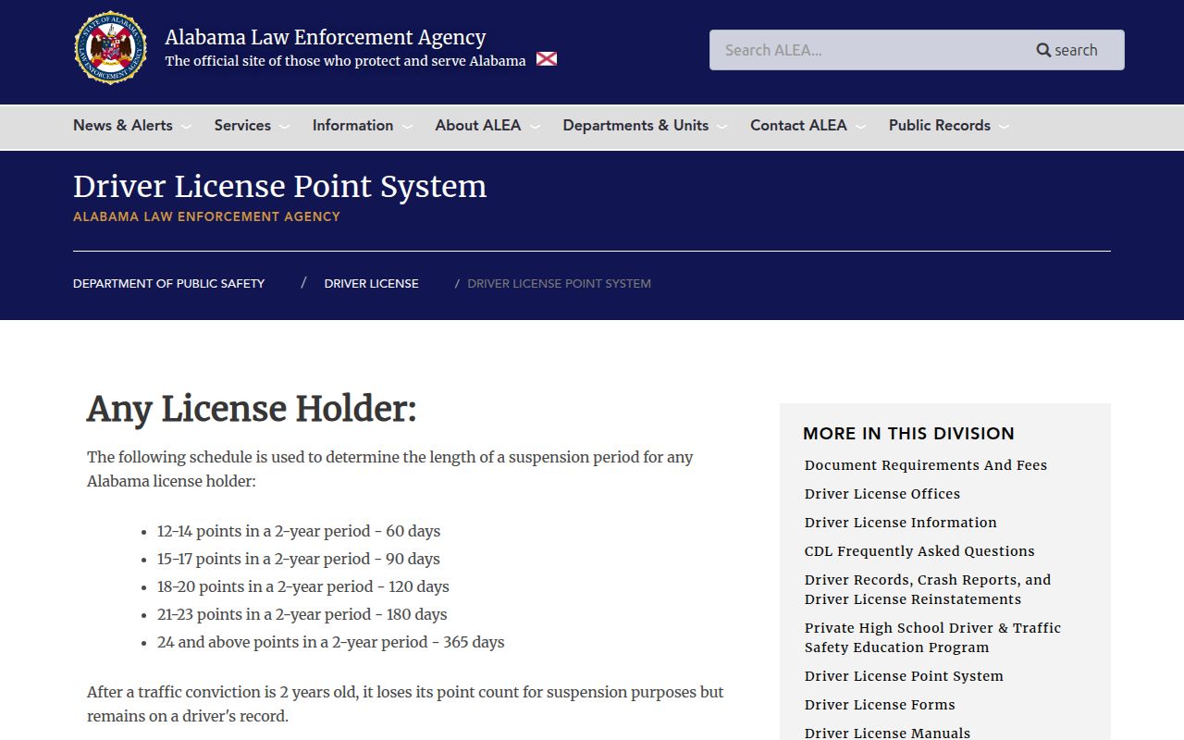Click the More In This Division heading
This screenshot has width=1184, height=740.
coord(908,433)
